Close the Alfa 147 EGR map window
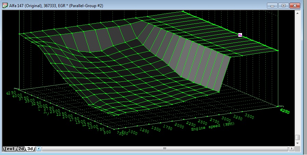Viewport: 307px width, 155px height. 294,6
